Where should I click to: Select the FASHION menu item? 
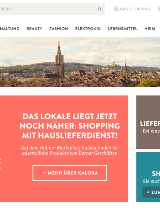click(x=59, y=29)
